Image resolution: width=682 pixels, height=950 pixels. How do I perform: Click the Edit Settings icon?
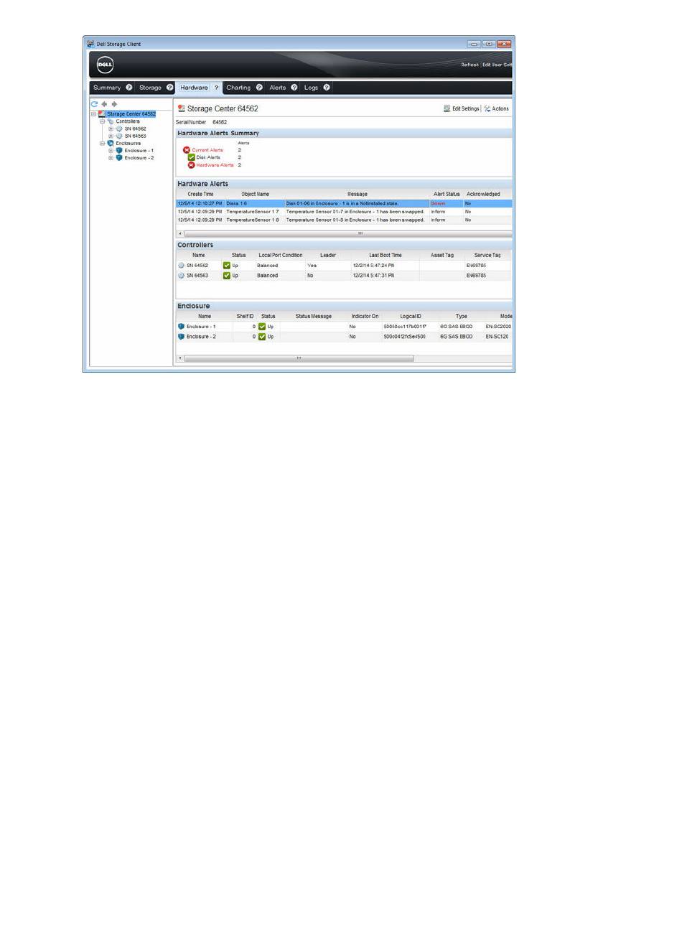click(x=447, y=108)
